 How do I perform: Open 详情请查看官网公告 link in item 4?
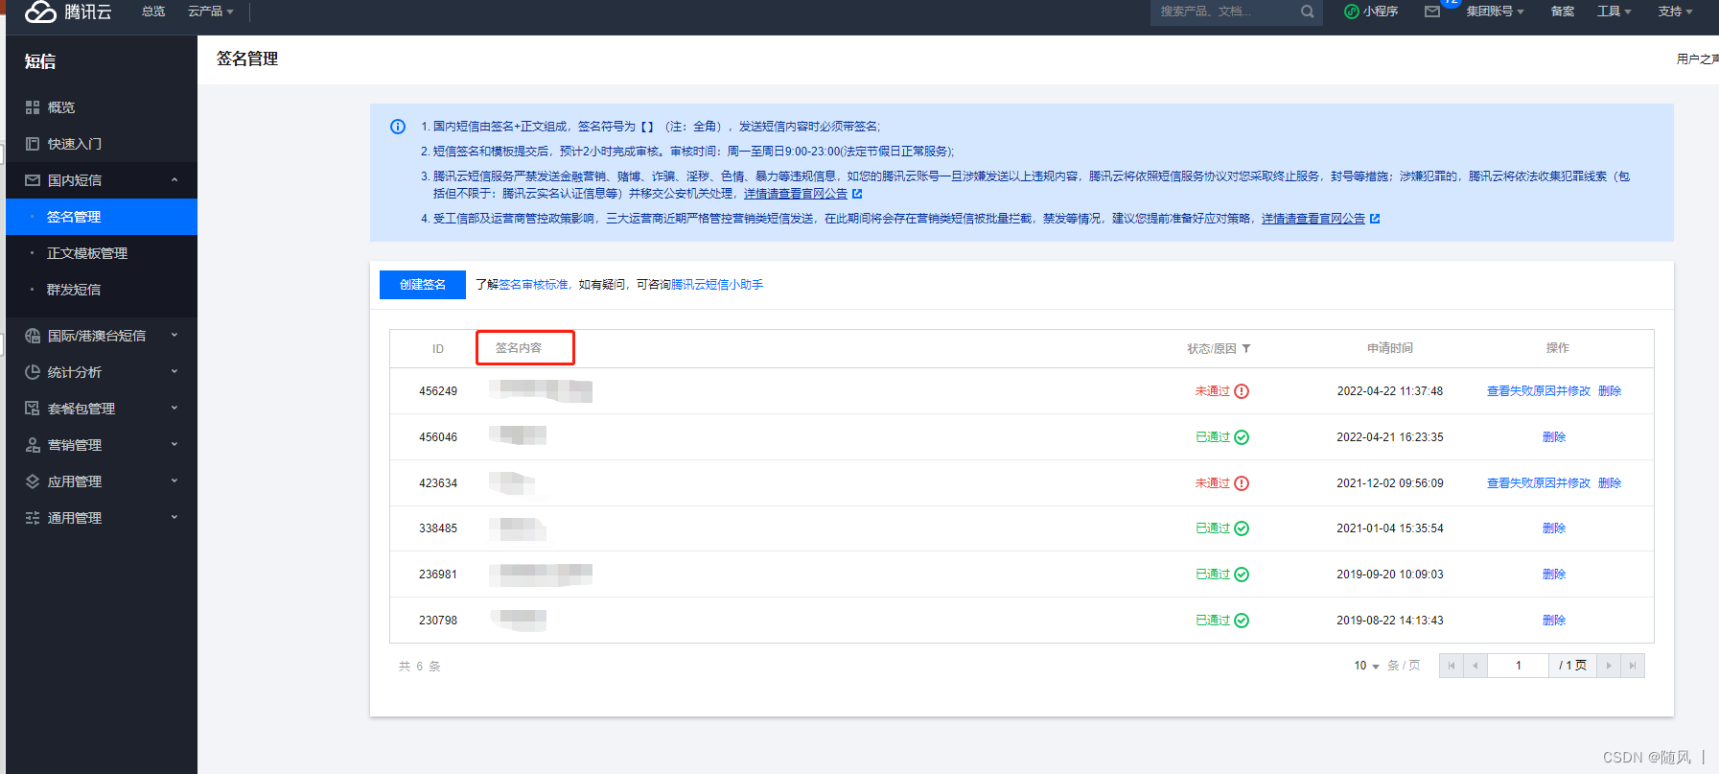(x=1313, y=219)
